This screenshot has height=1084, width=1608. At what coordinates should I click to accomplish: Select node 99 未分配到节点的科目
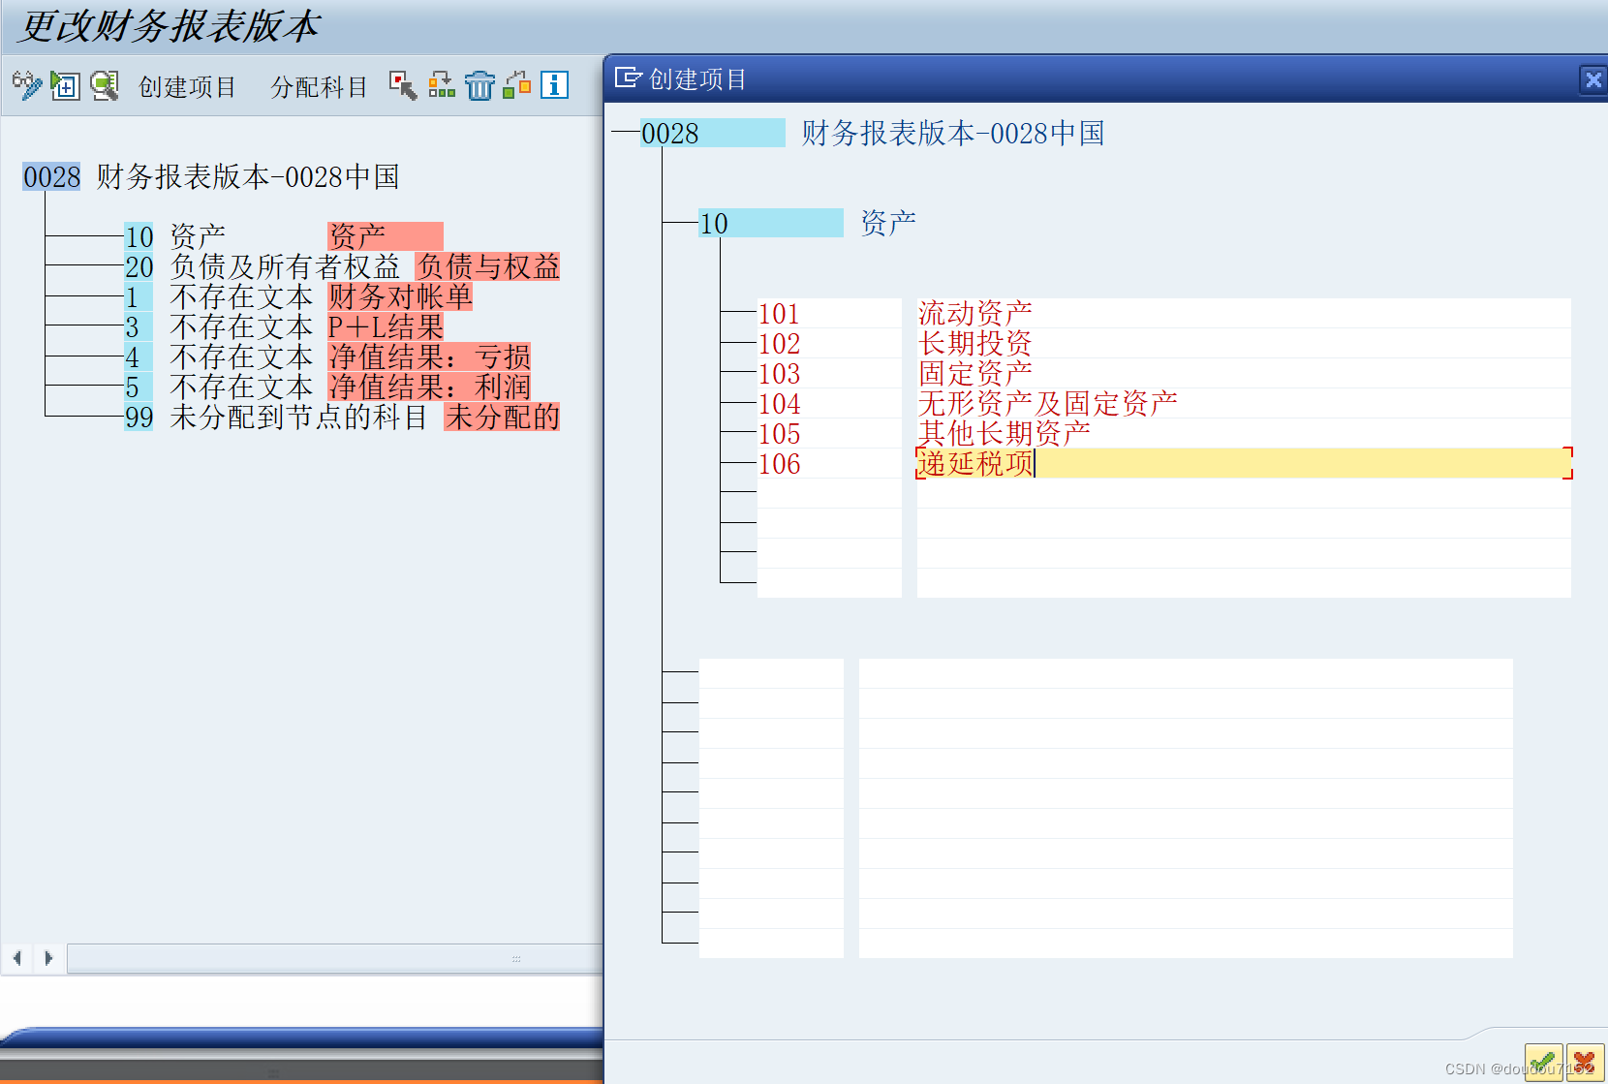pos(139,418)
